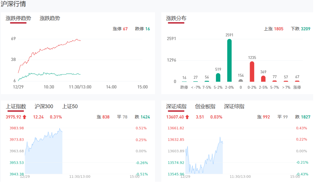Click the 沪深行情 page heading
The width and height of the screenshot is (314, 182).
(13, 4)
